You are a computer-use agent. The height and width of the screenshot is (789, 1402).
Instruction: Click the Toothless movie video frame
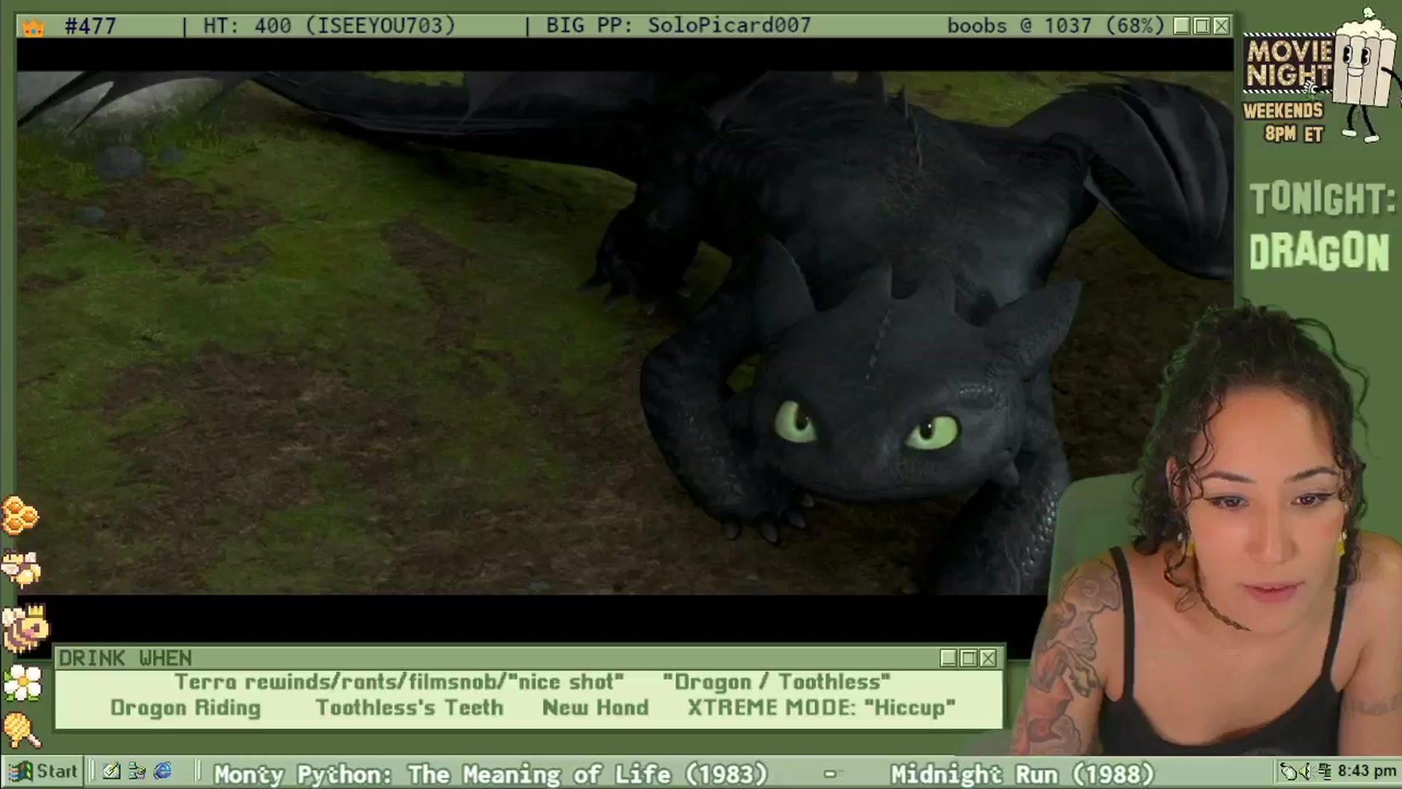point(625,332)
